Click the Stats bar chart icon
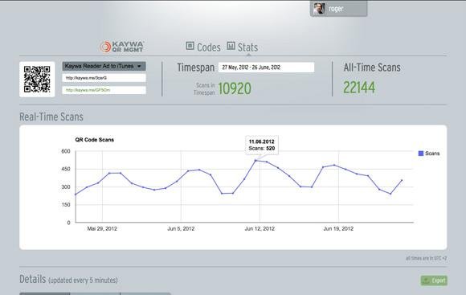This screenshot has width=466, height=295. (x=231, y=46)
